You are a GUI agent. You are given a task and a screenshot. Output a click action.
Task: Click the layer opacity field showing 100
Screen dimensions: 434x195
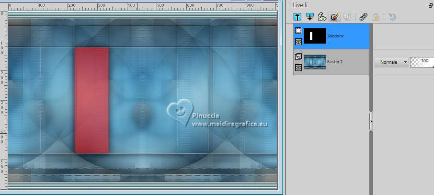(422, 62)
